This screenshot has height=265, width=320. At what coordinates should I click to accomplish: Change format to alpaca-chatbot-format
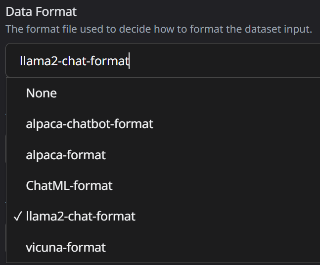(x=90, y=124)
